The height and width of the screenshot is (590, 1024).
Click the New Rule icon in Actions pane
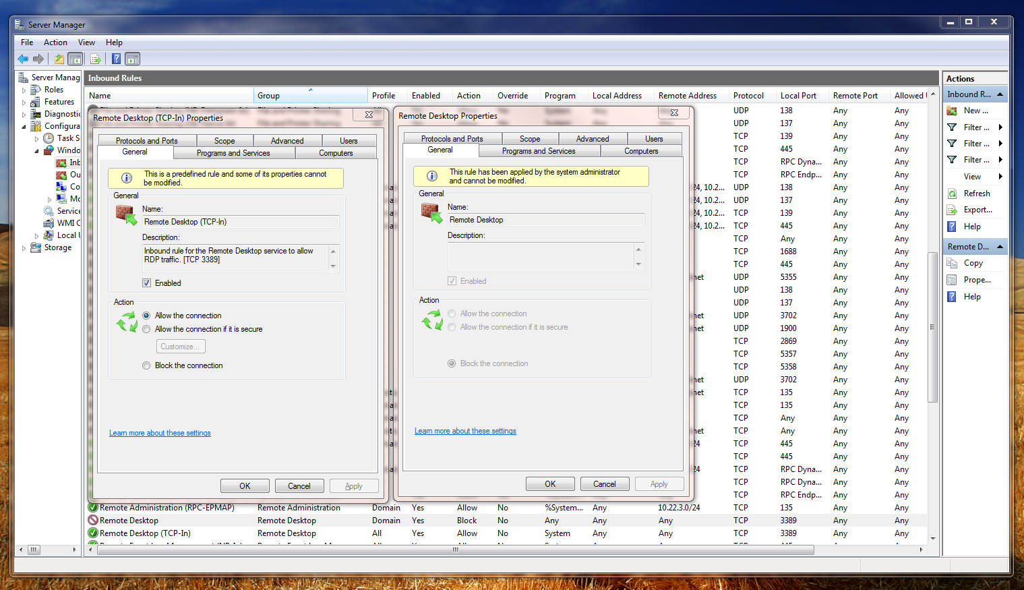953,110
